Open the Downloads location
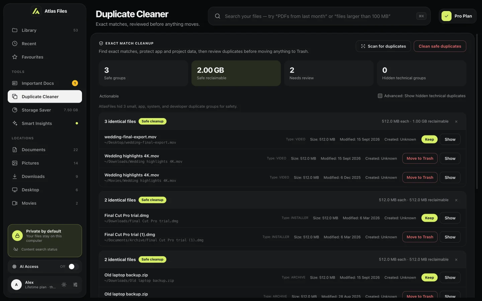 [45, 177]
